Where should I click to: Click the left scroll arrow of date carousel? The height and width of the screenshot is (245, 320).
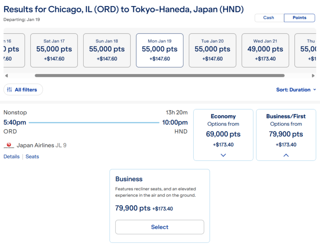[x=6, y=75]
